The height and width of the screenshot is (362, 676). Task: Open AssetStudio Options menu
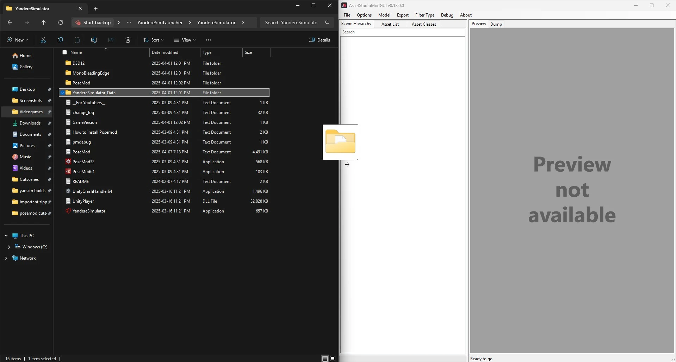coord(364,15)
